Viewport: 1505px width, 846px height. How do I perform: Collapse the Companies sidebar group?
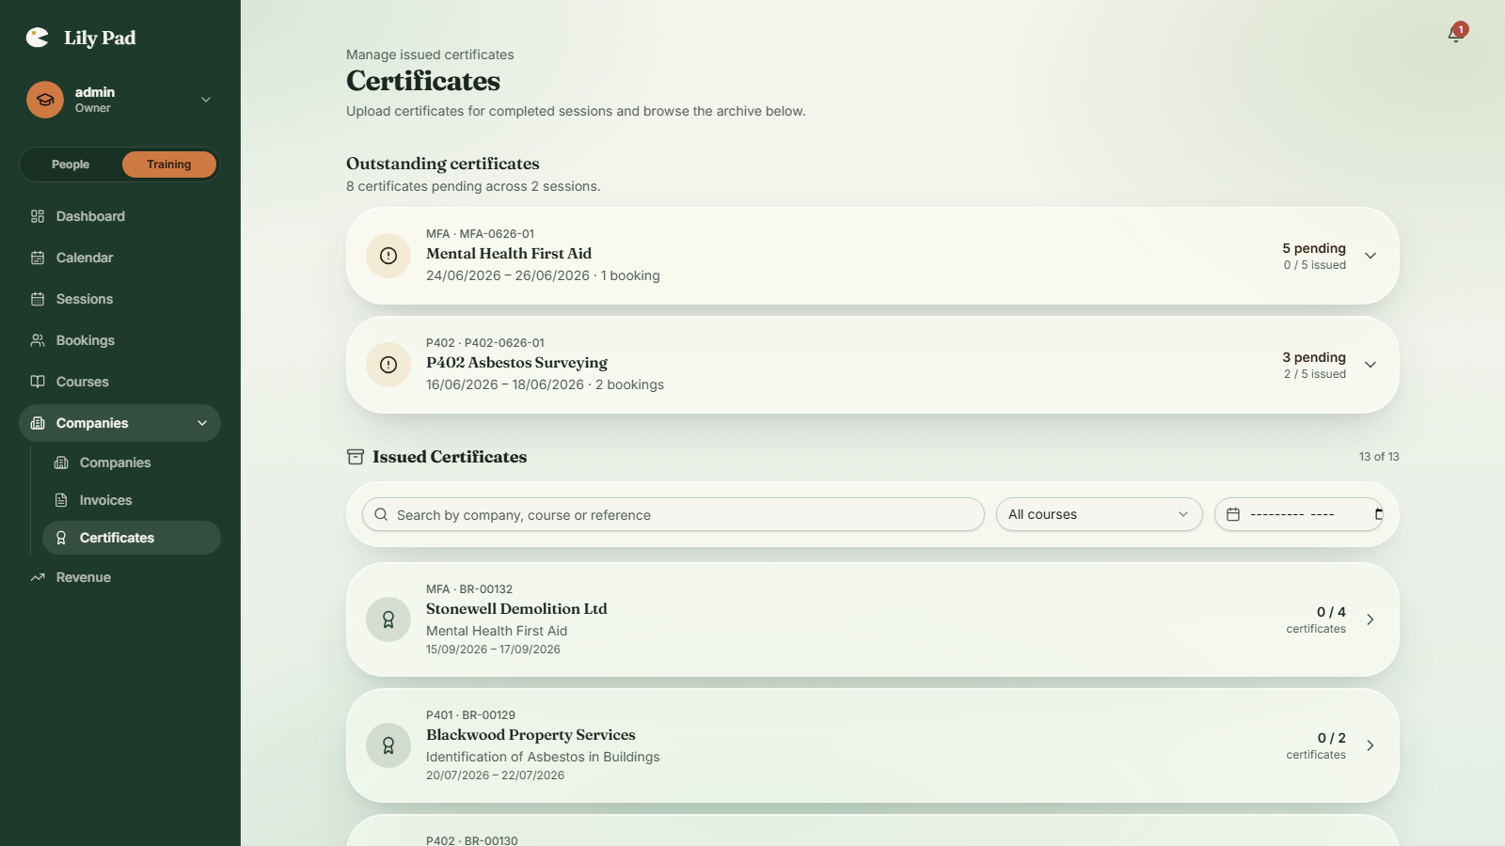pos(202,423)
